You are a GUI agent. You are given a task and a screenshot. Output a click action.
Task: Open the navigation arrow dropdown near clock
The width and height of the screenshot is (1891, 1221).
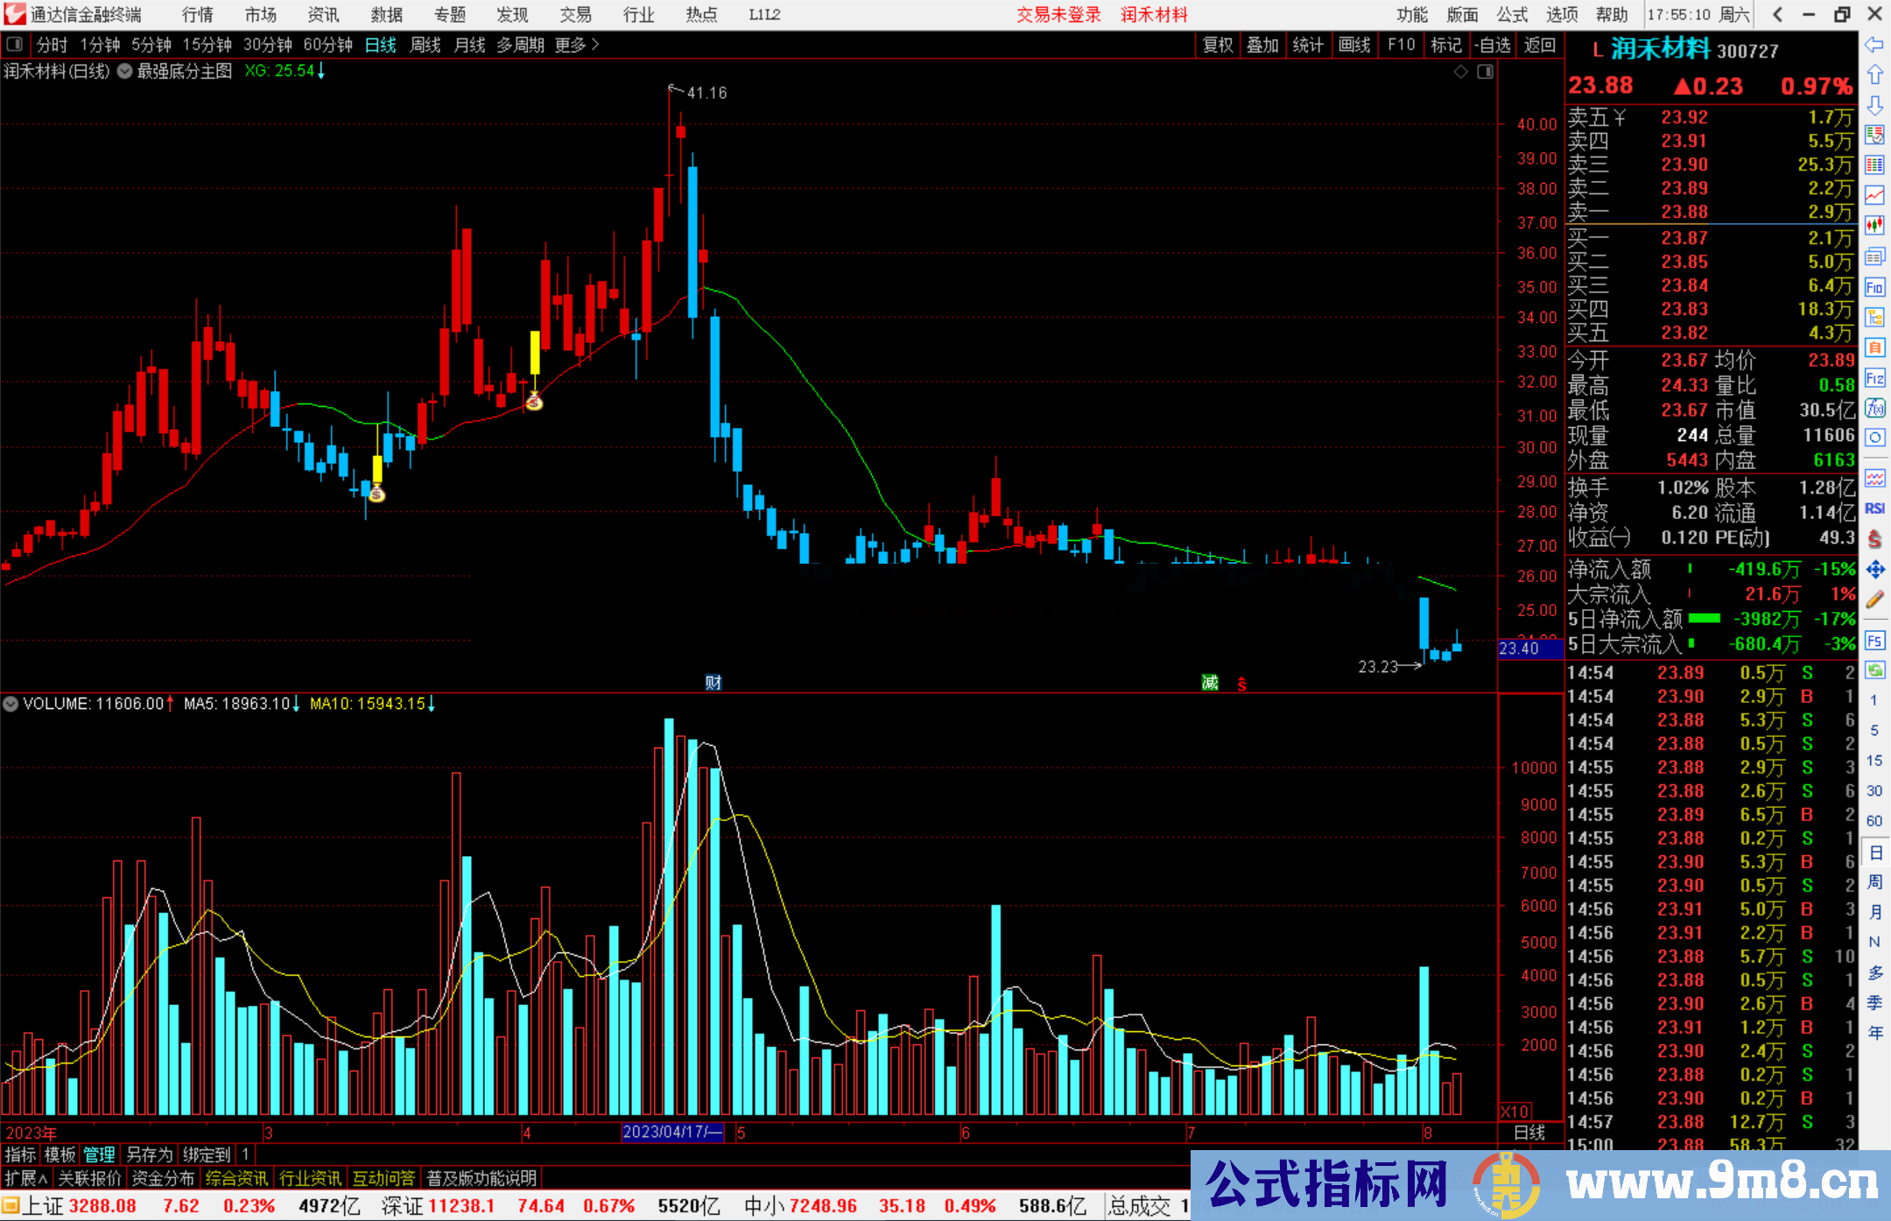1777,15
